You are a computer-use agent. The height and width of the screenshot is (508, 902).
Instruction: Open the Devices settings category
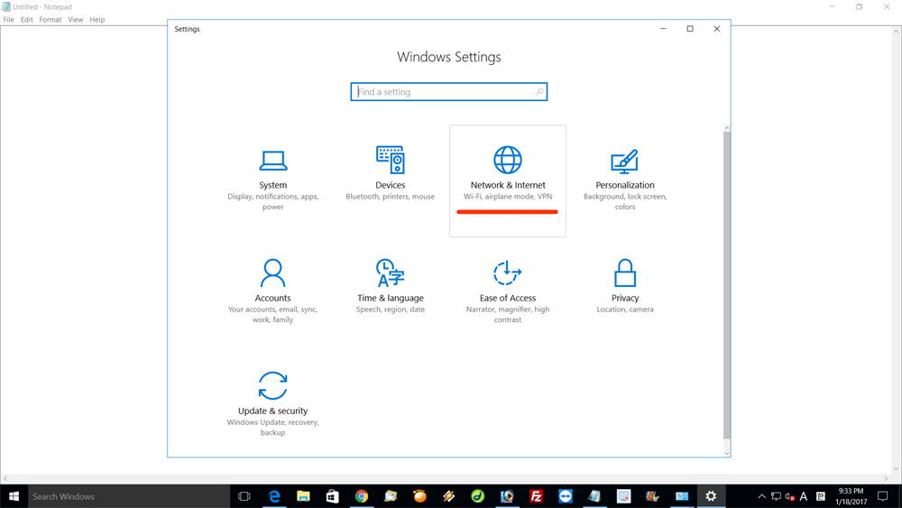[x=390, y=180]
